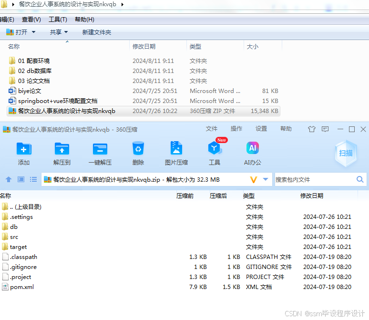Select the 02 db数据库 folder icon
The image size is (369, 320).
tap(12, 71)
